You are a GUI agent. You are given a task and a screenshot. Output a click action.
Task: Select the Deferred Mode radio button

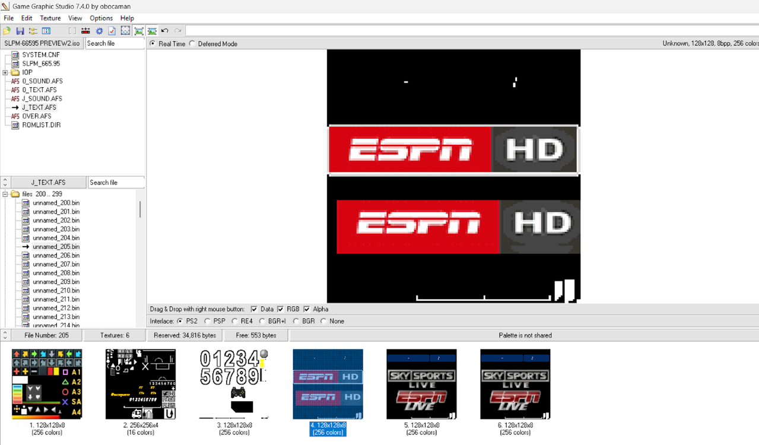[x=192, y=44]
